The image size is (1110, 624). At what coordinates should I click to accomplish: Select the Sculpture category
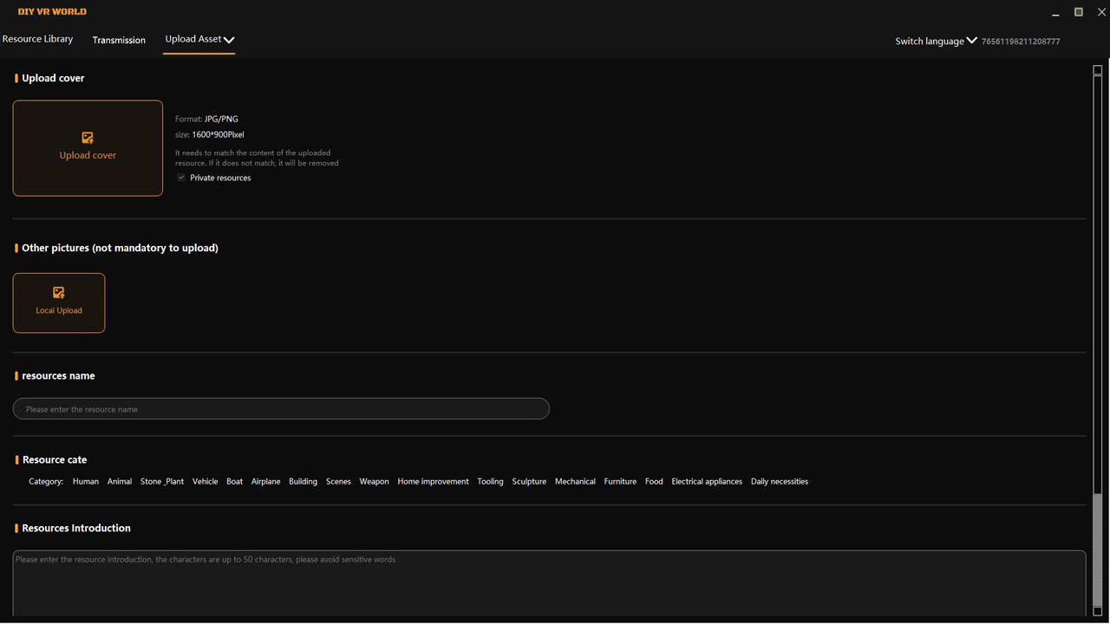pos(529,481)
